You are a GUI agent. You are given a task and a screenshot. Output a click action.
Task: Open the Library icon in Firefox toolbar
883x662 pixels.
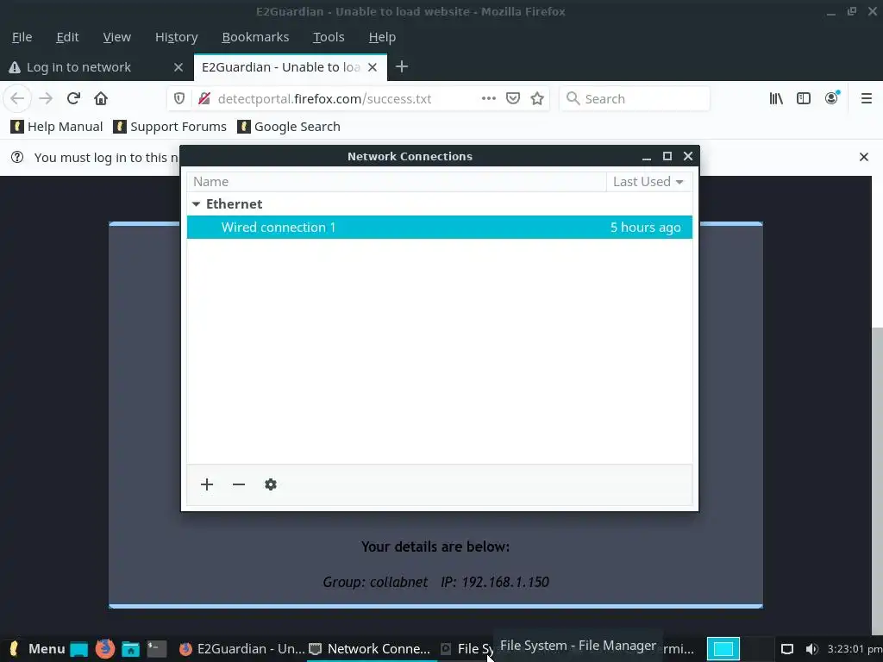[776, 98]
